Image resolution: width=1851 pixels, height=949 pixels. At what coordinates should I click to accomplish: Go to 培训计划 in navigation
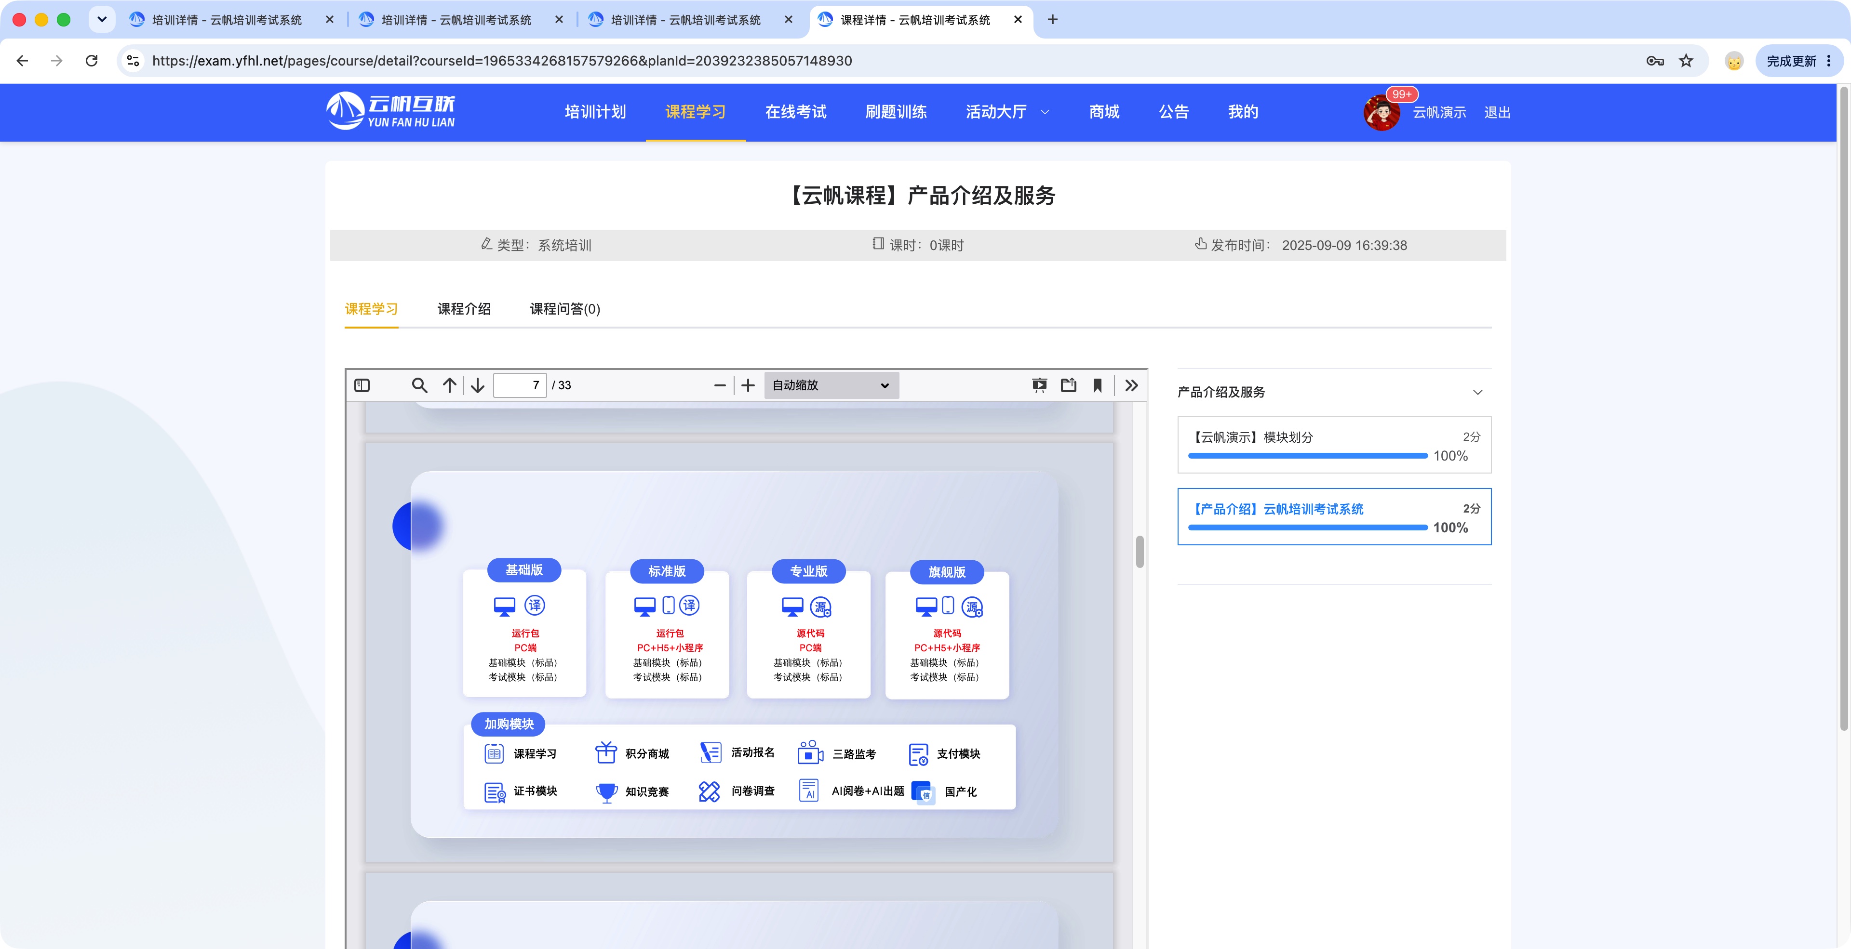(596, 112)
